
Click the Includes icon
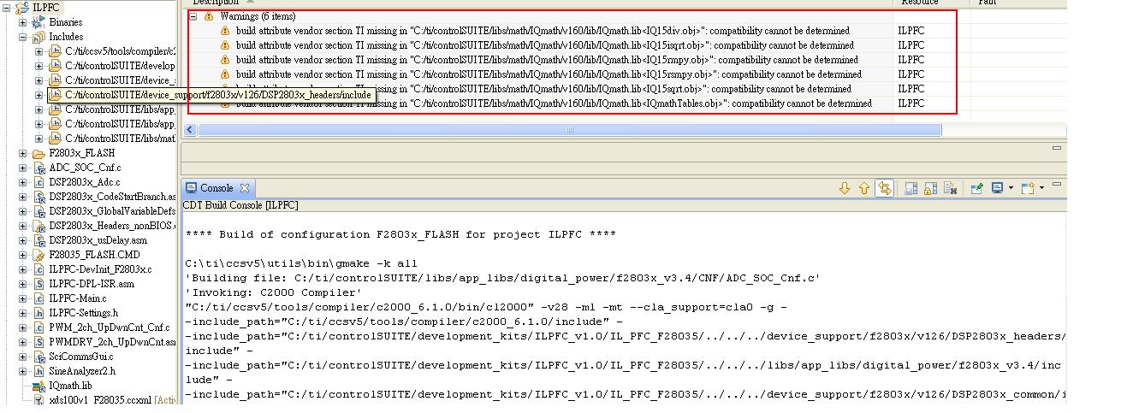pos(39,37)
